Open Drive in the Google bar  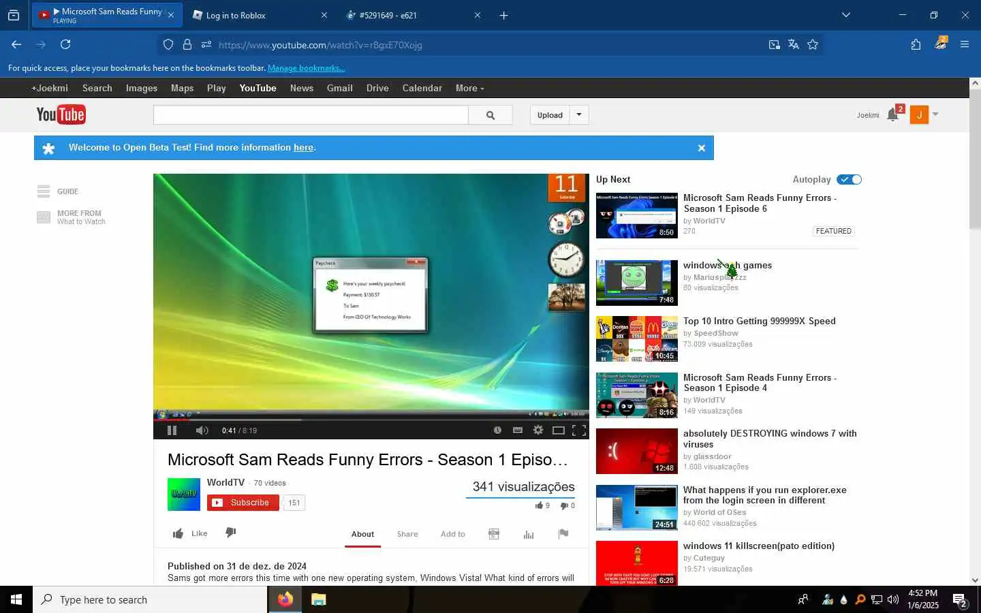point(377,88)
